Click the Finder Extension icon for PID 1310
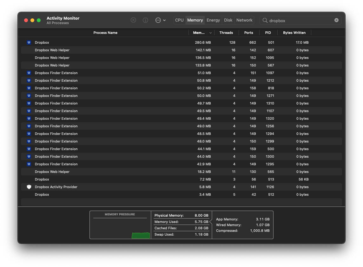This screenshot has height=267, width=363. pos(29,103)
